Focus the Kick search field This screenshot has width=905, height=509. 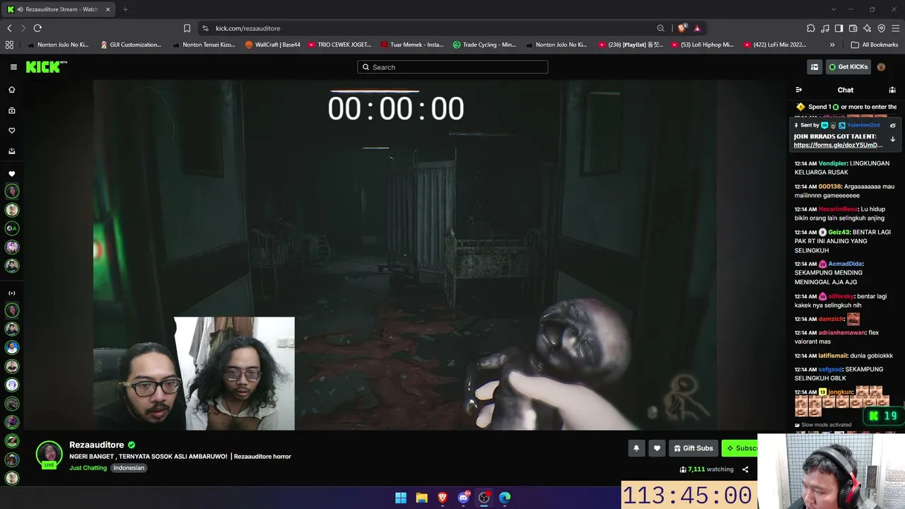tap(452, 67)
